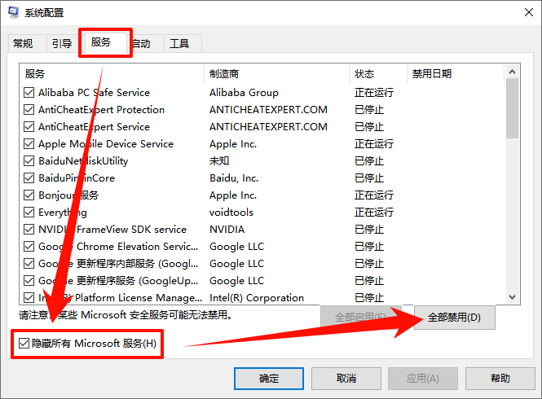Click 已停止 status for BaiduNetdiskUtility row

(369, 161)
